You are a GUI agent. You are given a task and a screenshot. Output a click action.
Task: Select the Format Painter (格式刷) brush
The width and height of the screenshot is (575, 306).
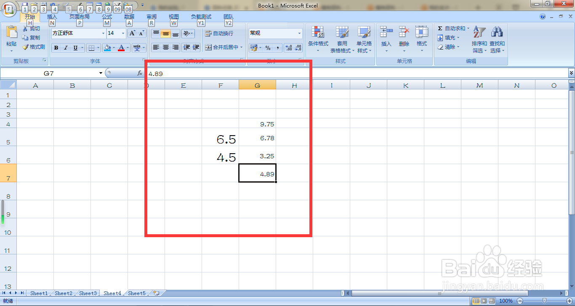pyautogui.click(x=34, y=47)
